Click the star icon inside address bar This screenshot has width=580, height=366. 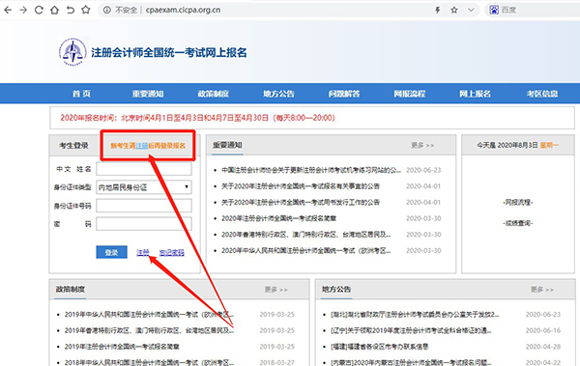tap(454, 10)
